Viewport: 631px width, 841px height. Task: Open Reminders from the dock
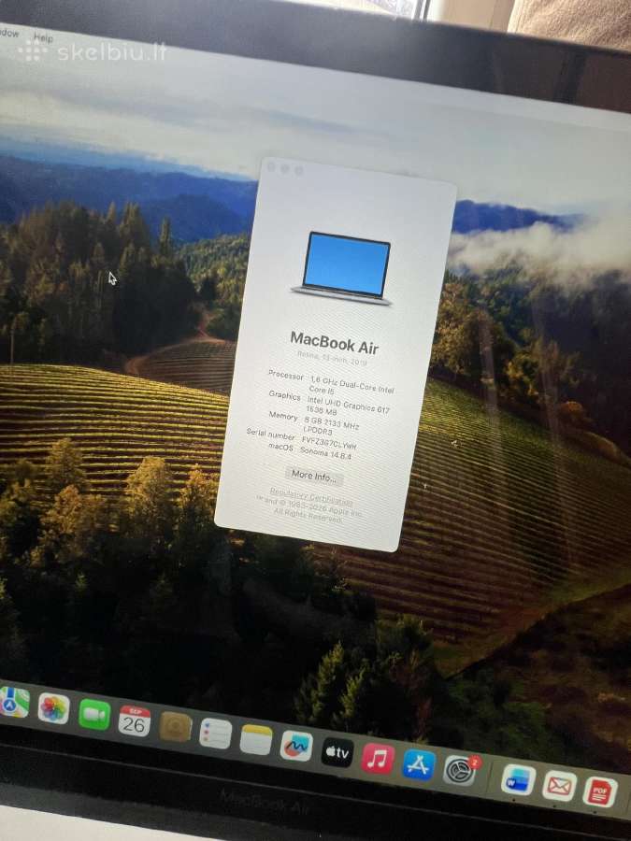tap(215, 734)
